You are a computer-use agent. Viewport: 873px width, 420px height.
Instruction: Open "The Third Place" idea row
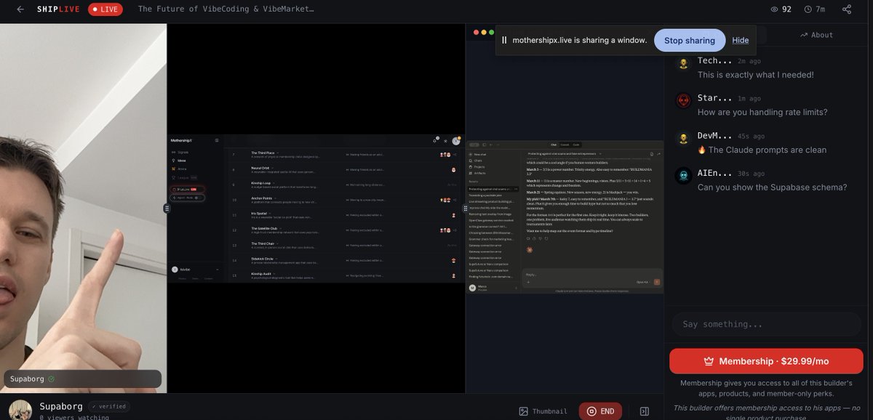click(345, 155)
